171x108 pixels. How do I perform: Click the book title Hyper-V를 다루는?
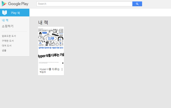[50, 69]
